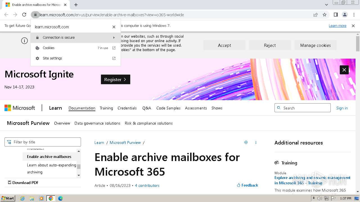Open the Q&A nav item
Screen dimensions: 360x202
147,108
